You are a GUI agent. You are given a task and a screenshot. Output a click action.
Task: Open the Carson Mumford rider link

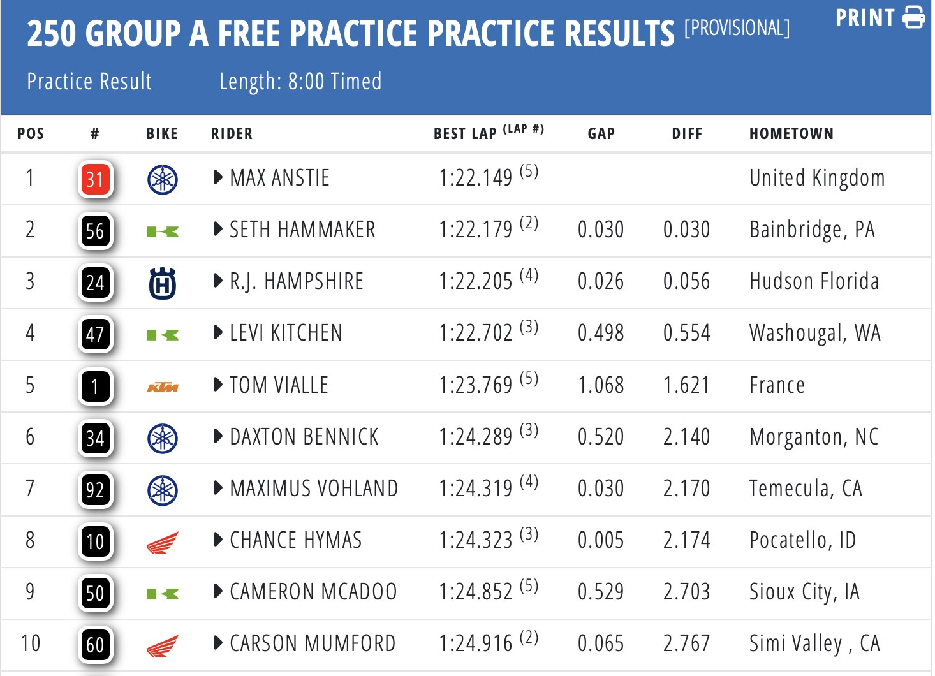point(313,643)
